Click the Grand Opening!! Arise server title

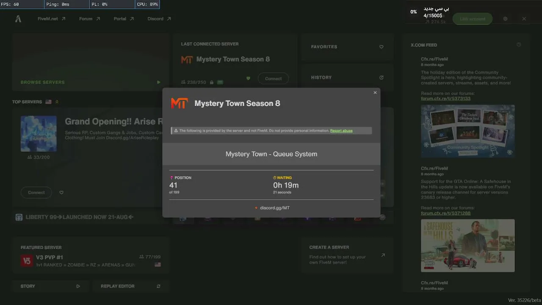click(113, 122)
